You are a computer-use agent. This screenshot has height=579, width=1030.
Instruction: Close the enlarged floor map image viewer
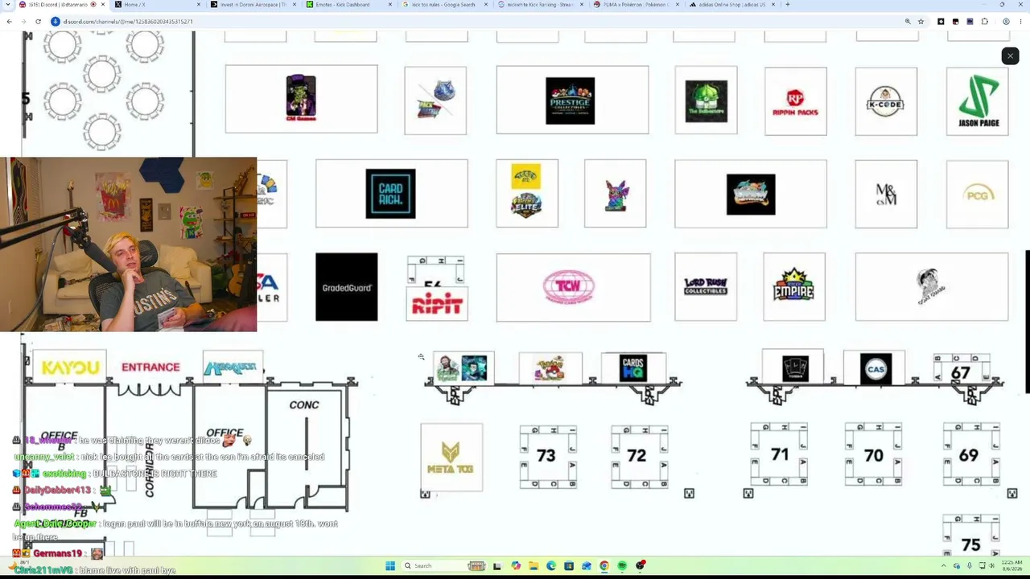pos(1010,55)
